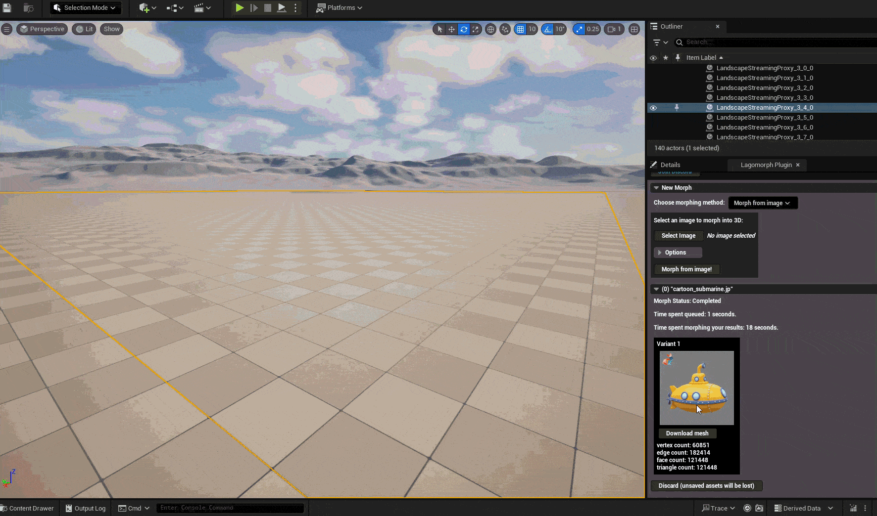Click the submarine Variant 1 thumbnail

coord(696,388)
